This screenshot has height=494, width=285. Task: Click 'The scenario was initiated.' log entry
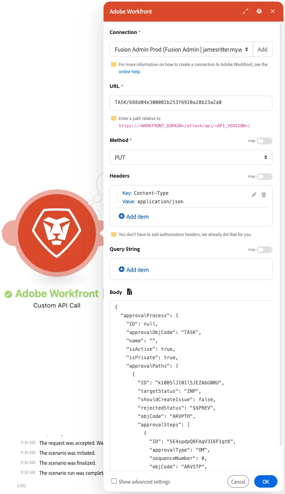67,453
